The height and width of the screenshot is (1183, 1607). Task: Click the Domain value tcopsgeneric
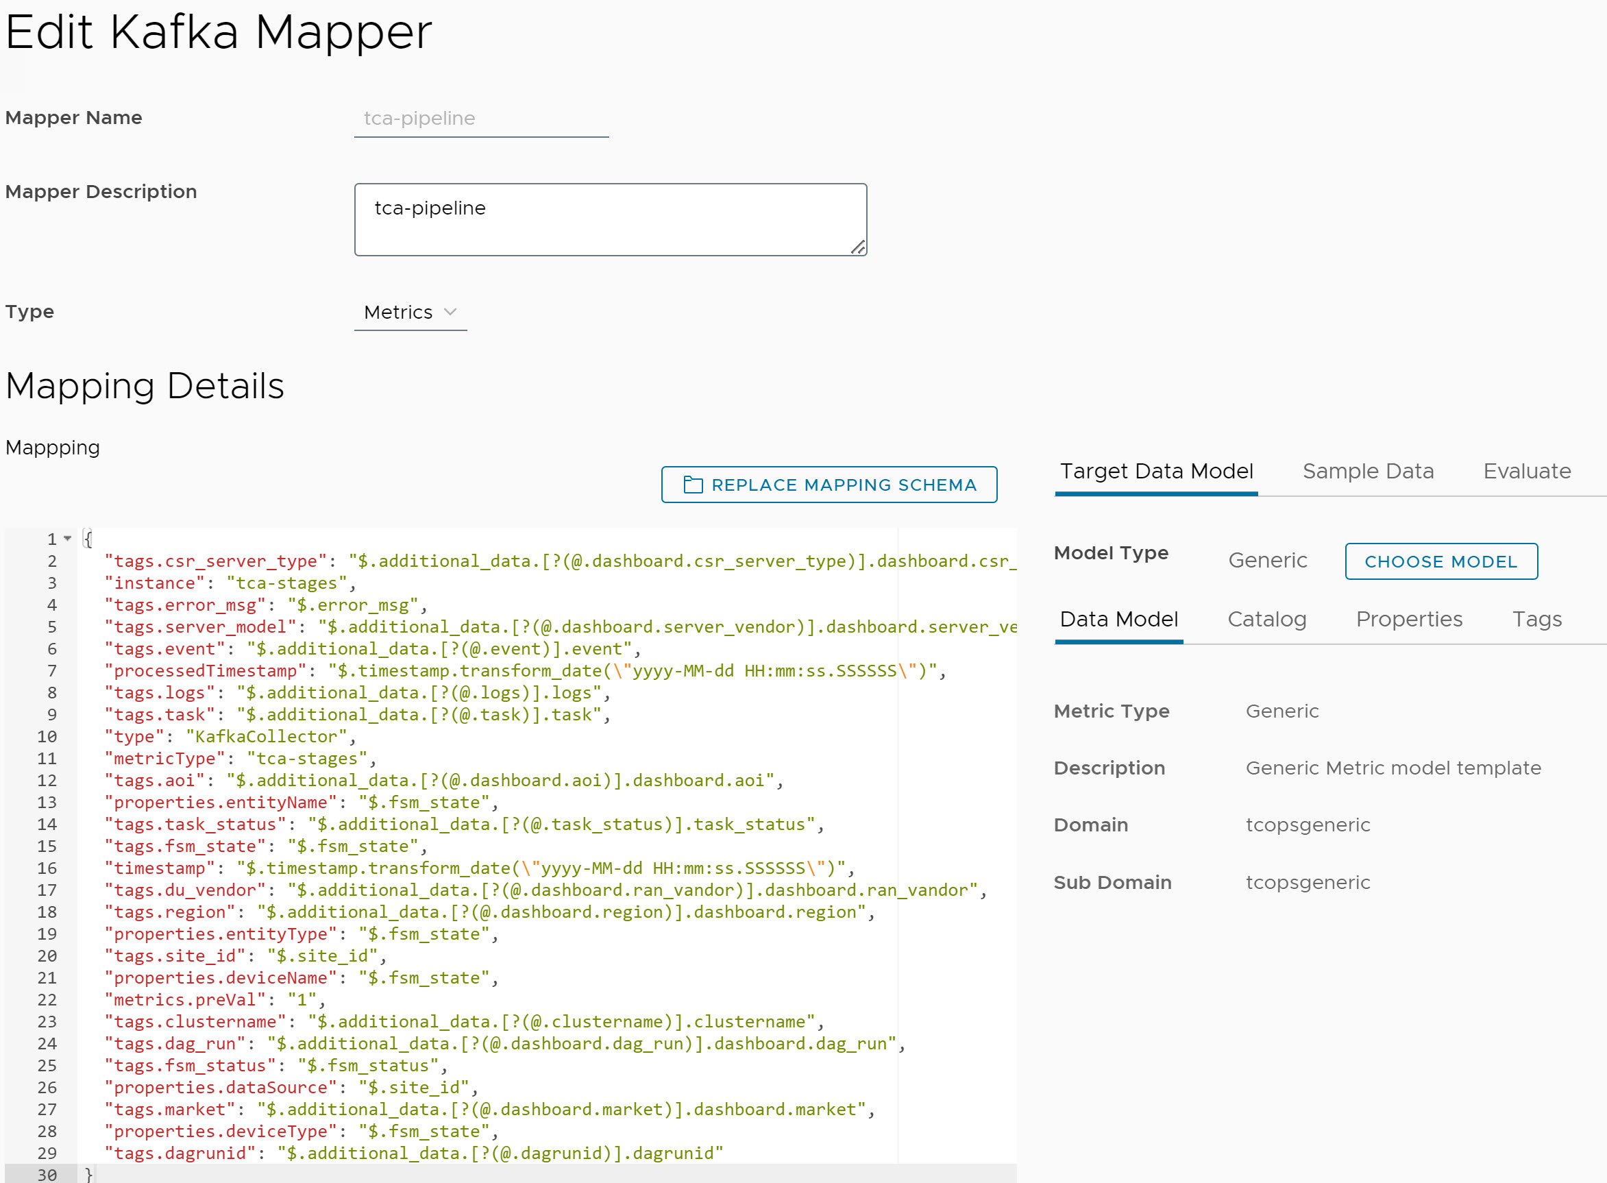coord(1308,825)
